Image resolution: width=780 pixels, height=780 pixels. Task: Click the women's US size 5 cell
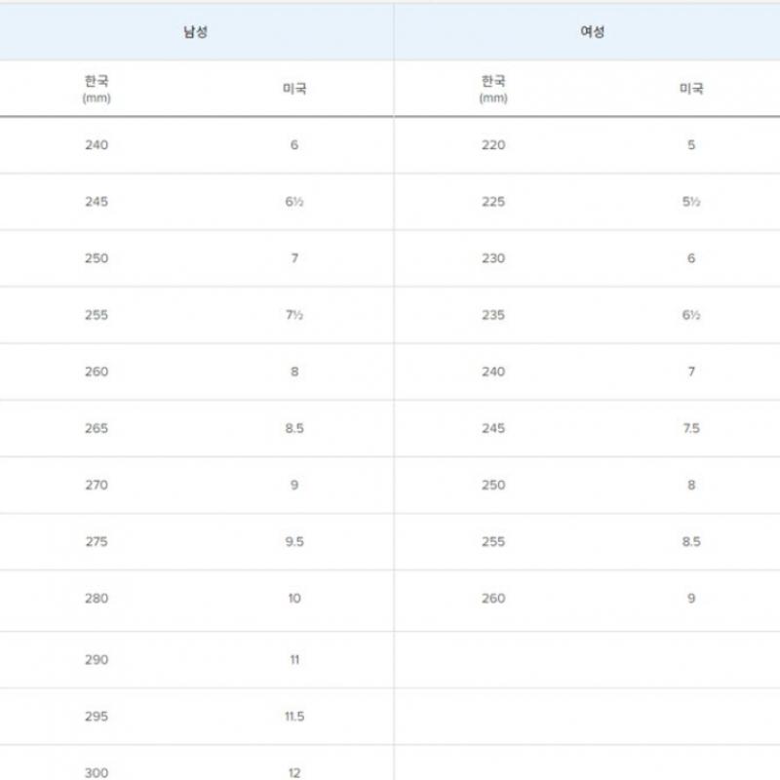tap(691, 145)
